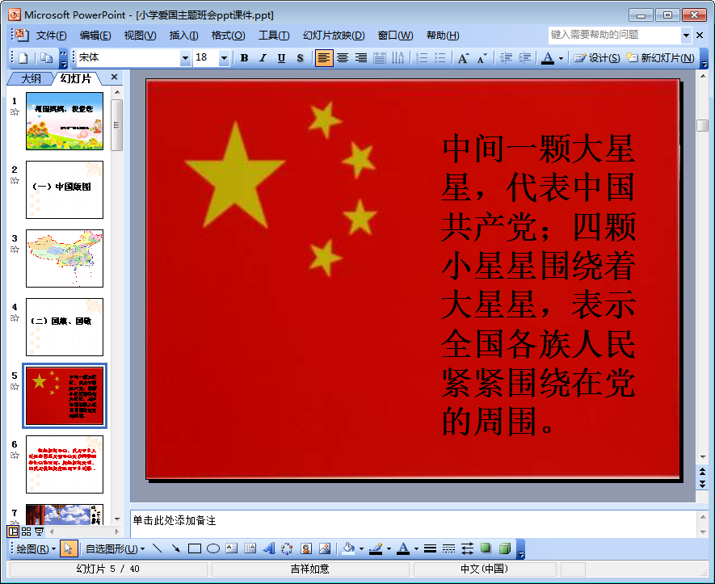Viewport: 715px width, 584px height.
Task: Open the 幻灯片放映(D) menu
Action: coord(334,35)
